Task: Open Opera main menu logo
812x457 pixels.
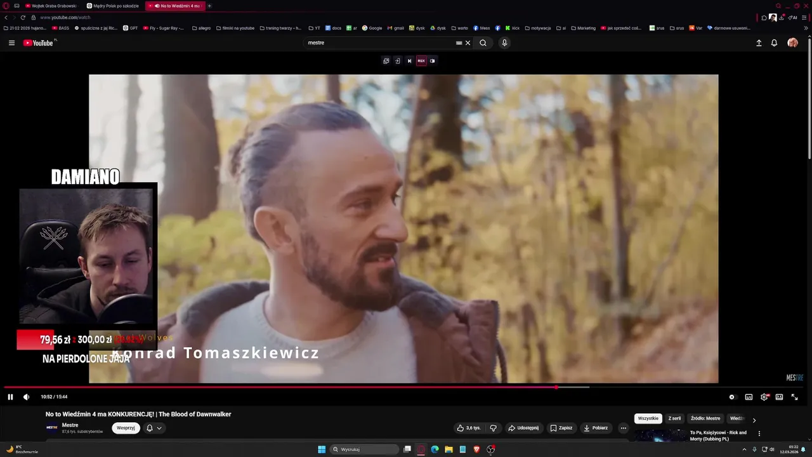Action: [6, 6]
